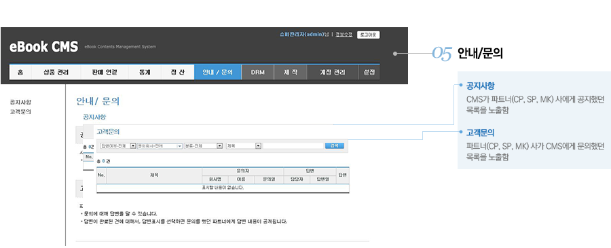Go to the 통계 tab

tap(145, 72)
